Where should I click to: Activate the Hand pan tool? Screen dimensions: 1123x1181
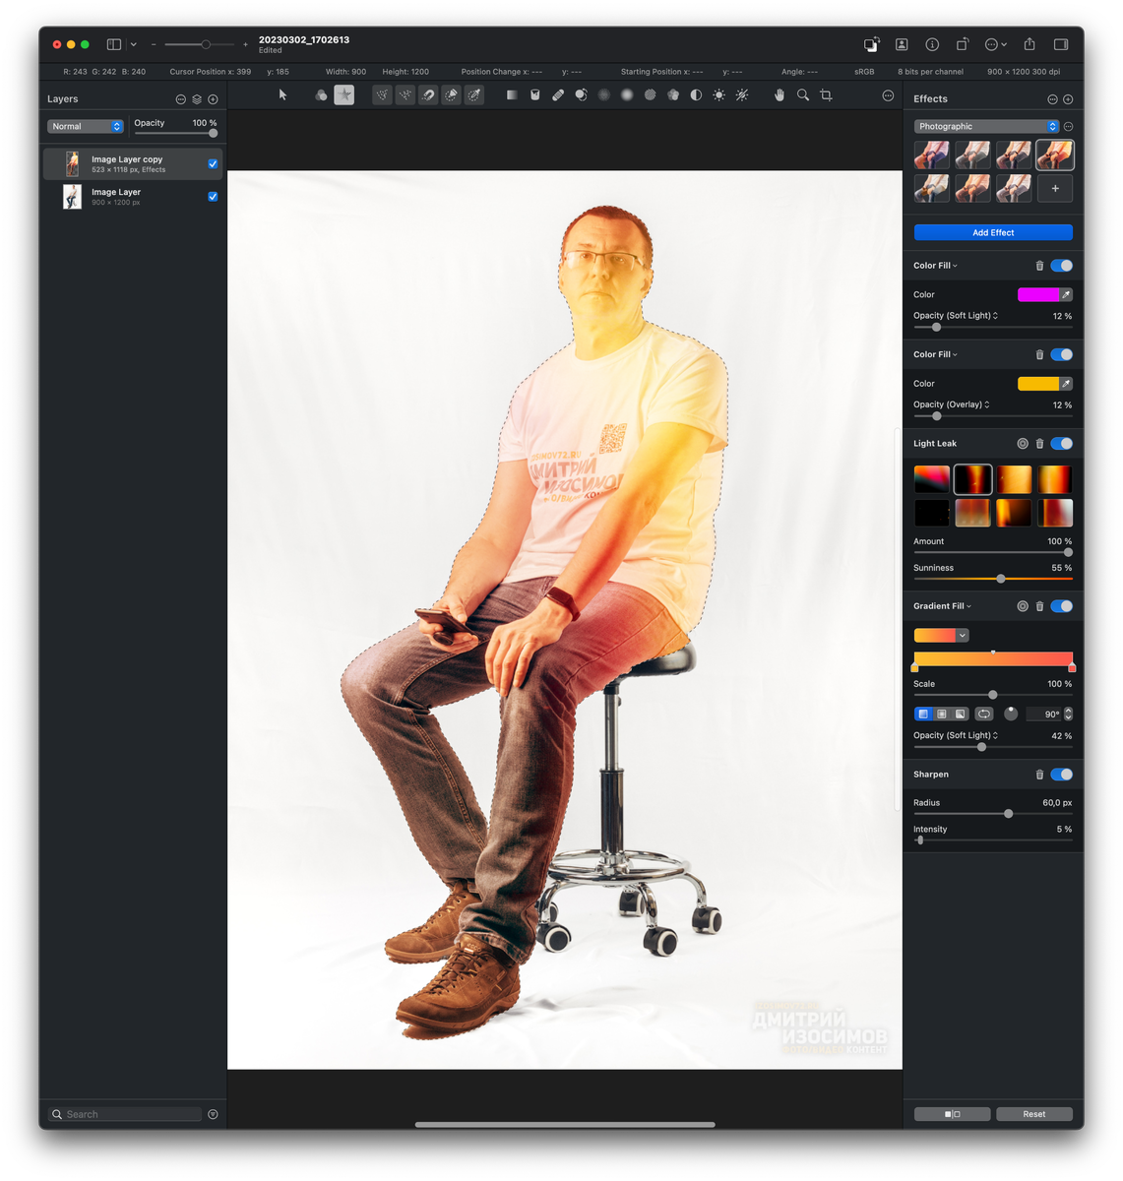point(780,95)
